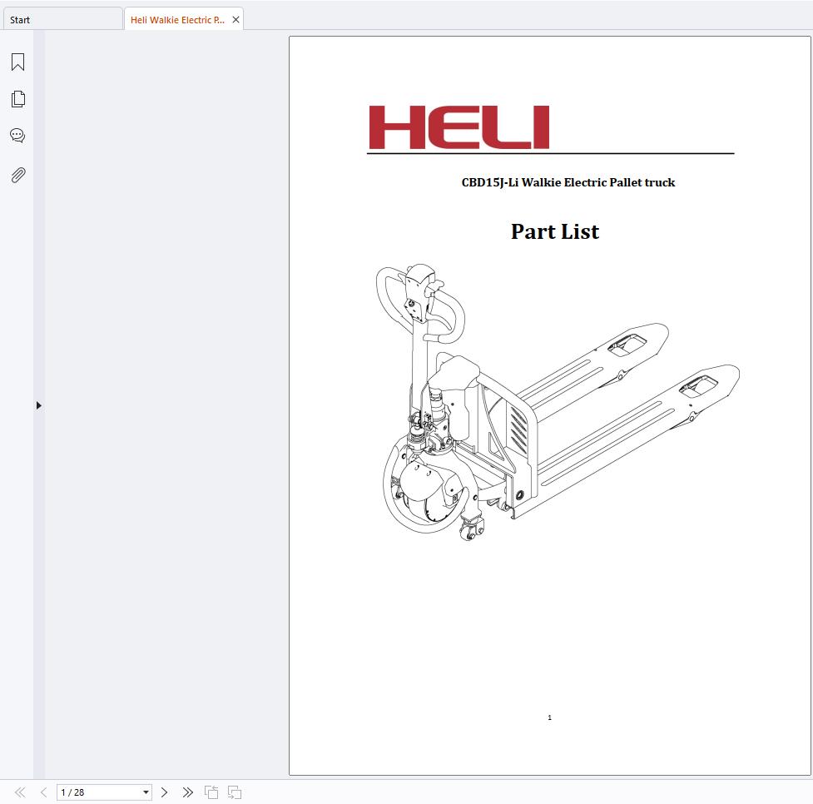Click the previous view icon
The width and height of the screenshot is (813, 804).
point(211,792)
